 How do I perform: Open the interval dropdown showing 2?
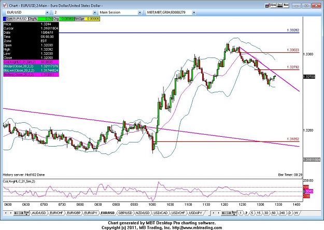(x=95, y=12)
